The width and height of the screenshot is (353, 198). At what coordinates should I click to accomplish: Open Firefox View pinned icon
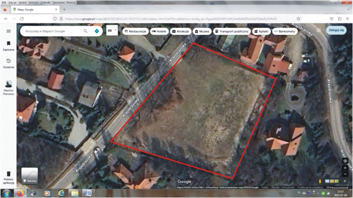[5, 10]
